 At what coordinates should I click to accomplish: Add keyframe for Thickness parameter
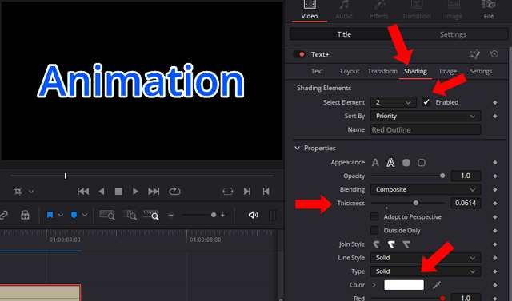(x=495, y=204)
